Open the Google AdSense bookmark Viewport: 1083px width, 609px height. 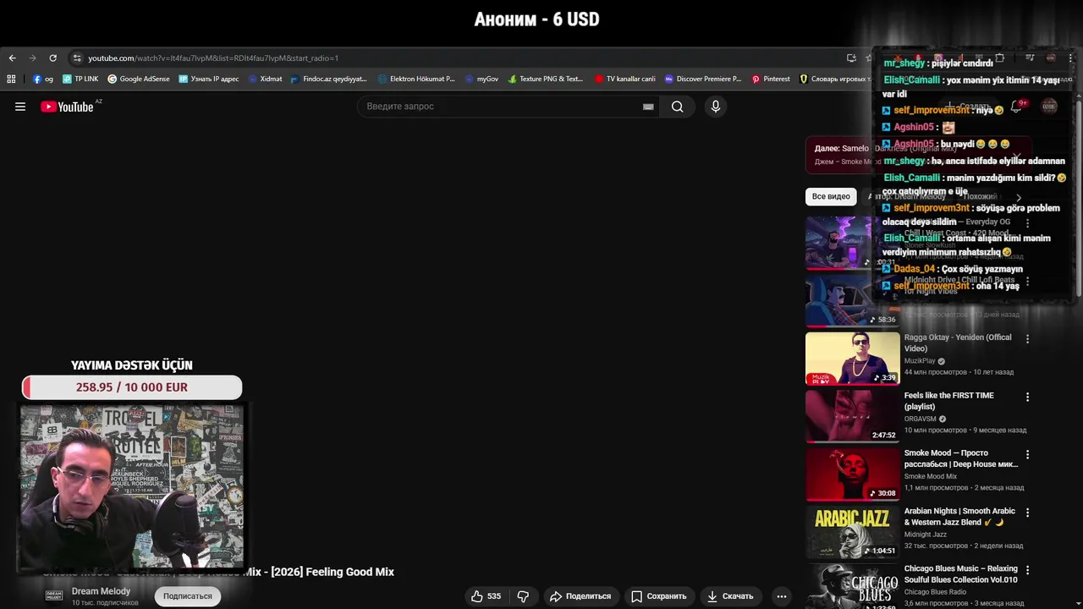tap(138, 79)
